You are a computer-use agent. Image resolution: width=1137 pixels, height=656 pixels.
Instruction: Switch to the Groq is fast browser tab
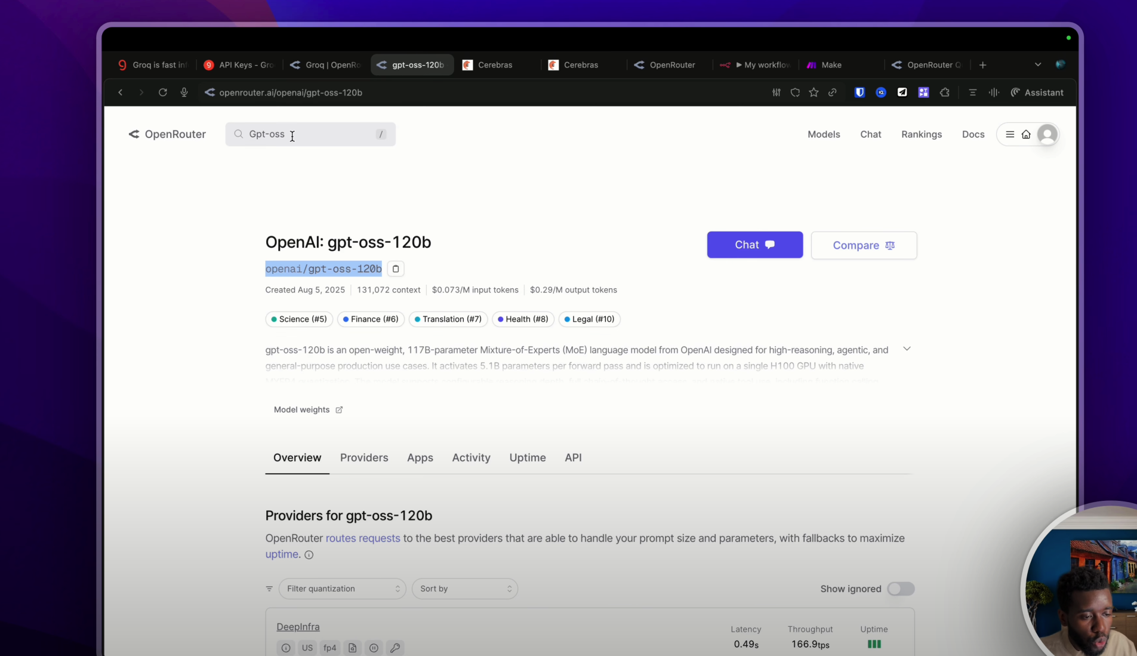pyautogui.click(x=153, y=65)
